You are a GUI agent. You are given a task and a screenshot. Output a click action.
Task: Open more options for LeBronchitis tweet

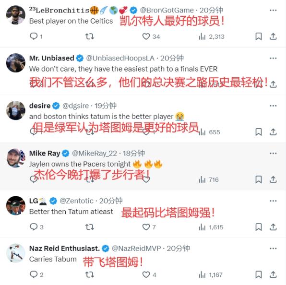(273, 11)
